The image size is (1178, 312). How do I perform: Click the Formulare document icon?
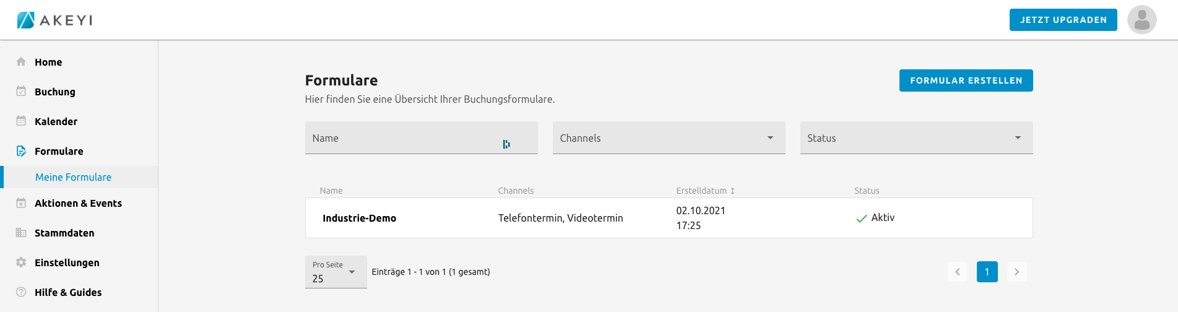21,151
